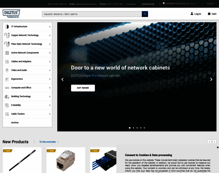The image size is (219, 173).
Task: Click the IT Infrastructure cabinet icon
Action: 7,27
